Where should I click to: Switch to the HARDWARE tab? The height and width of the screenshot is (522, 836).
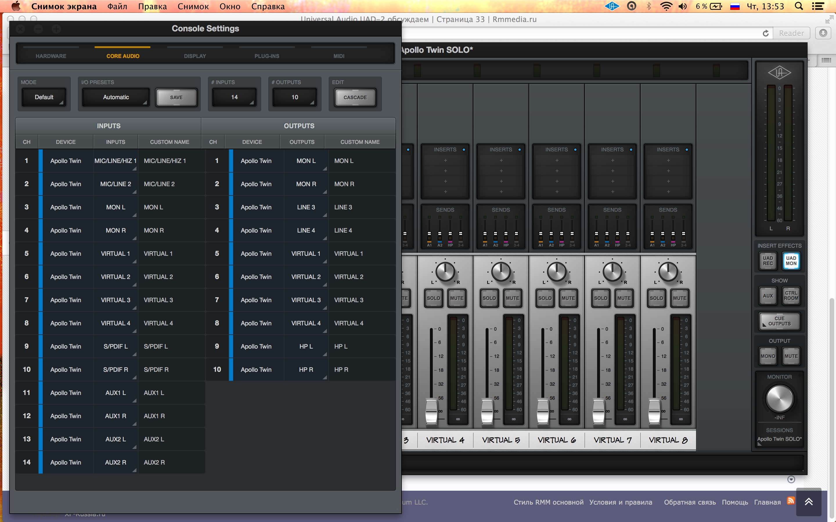tap(51, 56)
